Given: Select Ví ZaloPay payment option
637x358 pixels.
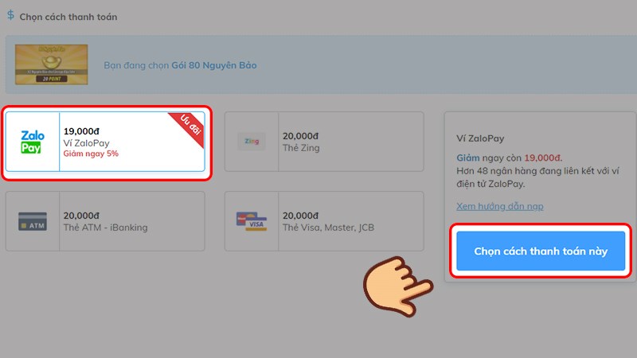Looking at the screenshot, I should point(105,142).
